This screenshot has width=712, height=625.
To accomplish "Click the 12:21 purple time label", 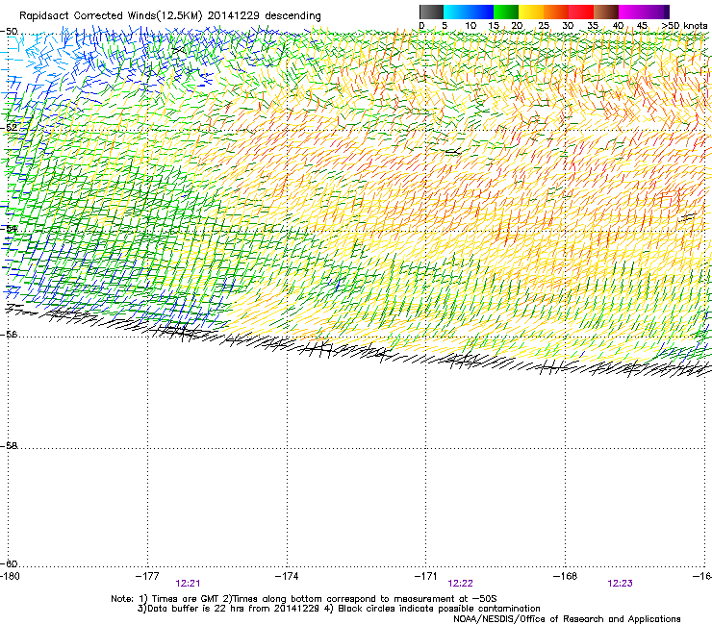I will click(x=188, y=584).
